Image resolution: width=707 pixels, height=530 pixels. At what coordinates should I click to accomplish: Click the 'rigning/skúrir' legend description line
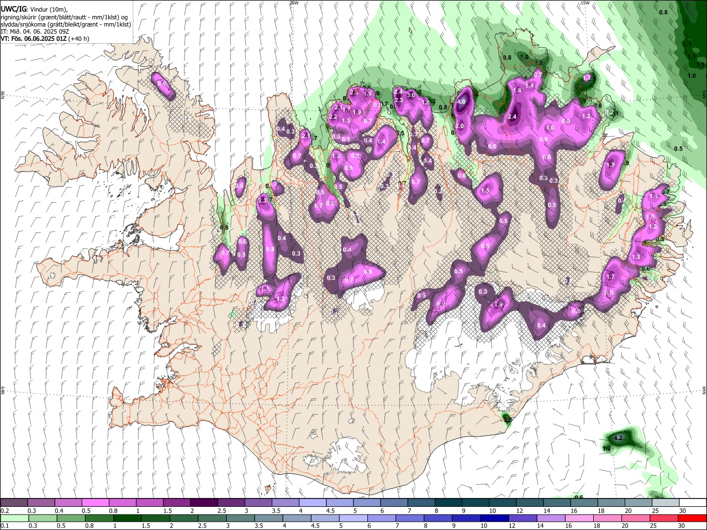tap(64, 17)
